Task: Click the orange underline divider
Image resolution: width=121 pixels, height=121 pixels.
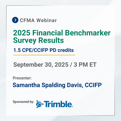Action: (x=44, y=55)
